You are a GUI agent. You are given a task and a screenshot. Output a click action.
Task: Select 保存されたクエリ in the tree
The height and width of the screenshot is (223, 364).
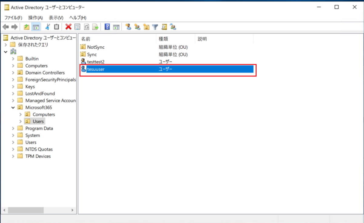tap(33, 45)
